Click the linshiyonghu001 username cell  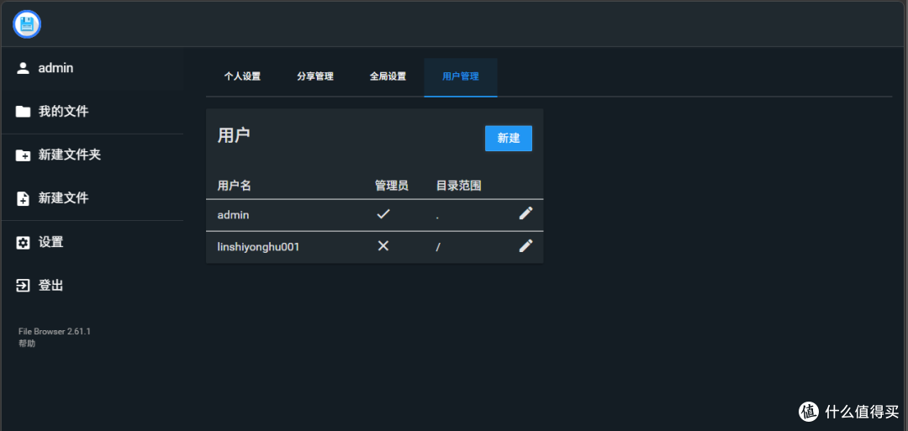(258, 247)
